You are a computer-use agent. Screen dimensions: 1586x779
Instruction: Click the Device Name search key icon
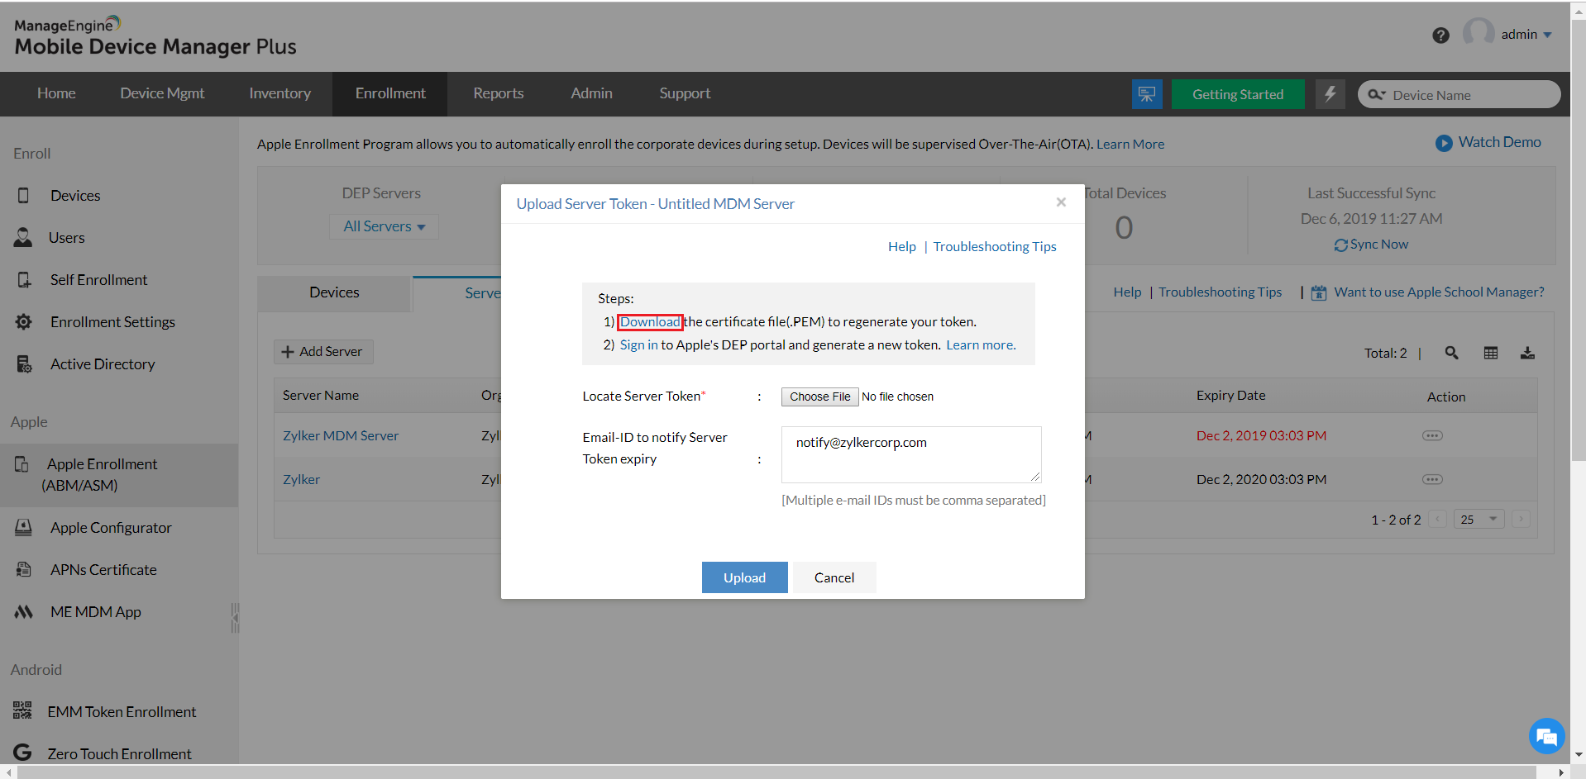[x=1376, y=95]
